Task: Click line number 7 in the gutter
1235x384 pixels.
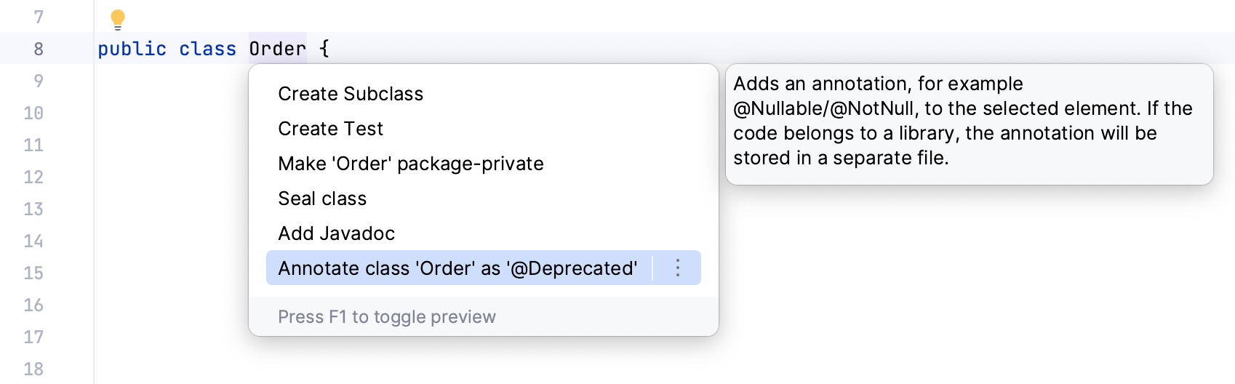Action: tap(39, 17)
